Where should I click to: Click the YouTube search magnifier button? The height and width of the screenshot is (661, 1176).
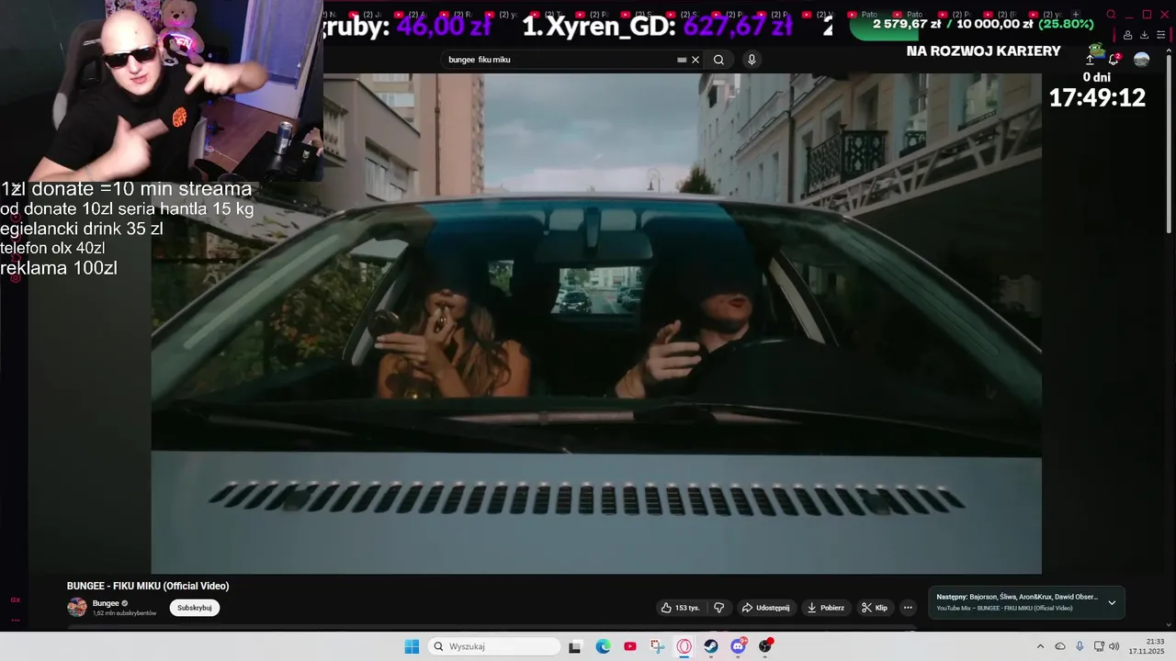click(718, 60)
